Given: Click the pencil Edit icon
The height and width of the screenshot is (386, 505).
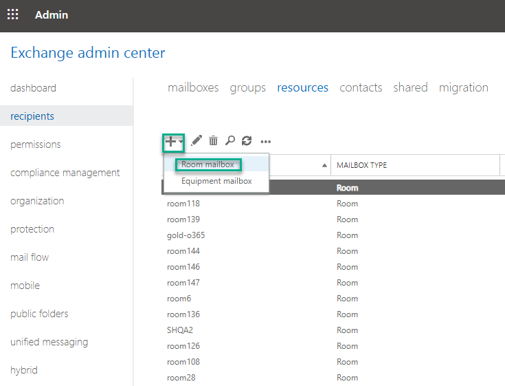Looking at the screenshot, I should tap(197, 140).
